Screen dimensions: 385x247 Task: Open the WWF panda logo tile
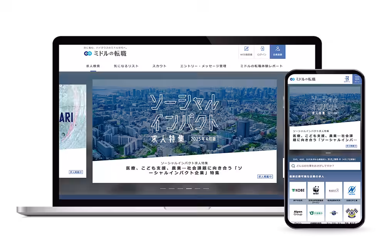click(316, 190)
